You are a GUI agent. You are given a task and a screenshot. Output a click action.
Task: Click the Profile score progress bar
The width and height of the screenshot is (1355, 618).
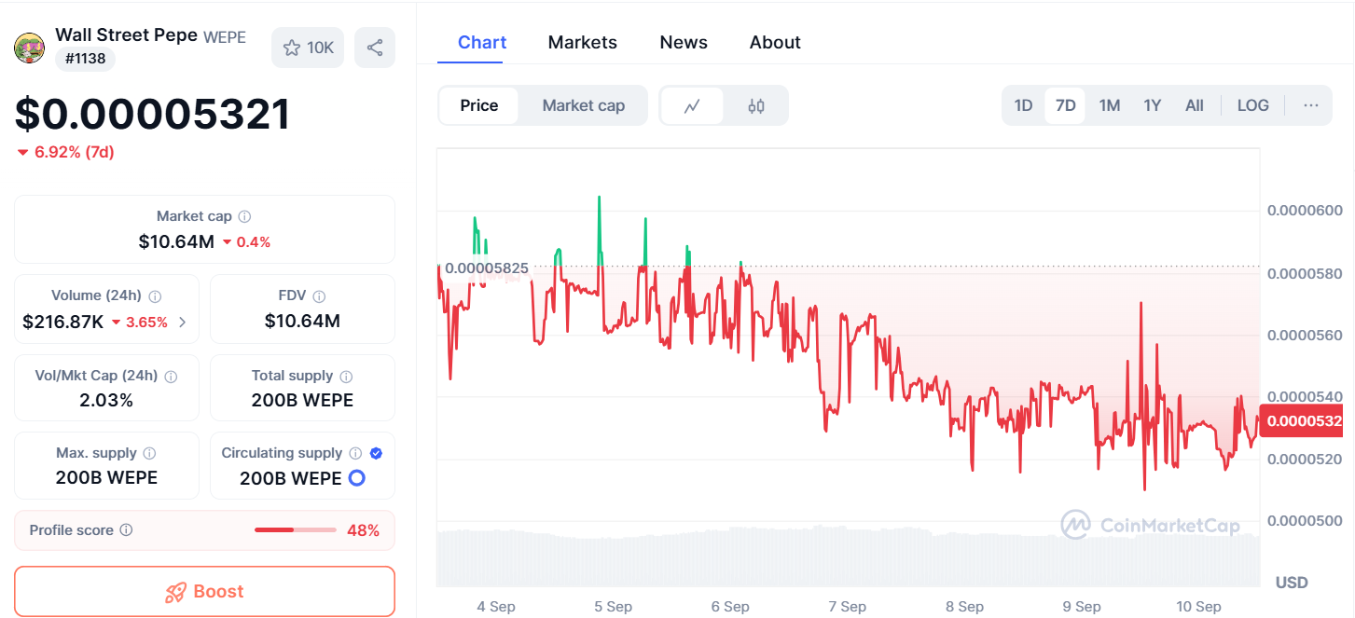click(296, 530)
